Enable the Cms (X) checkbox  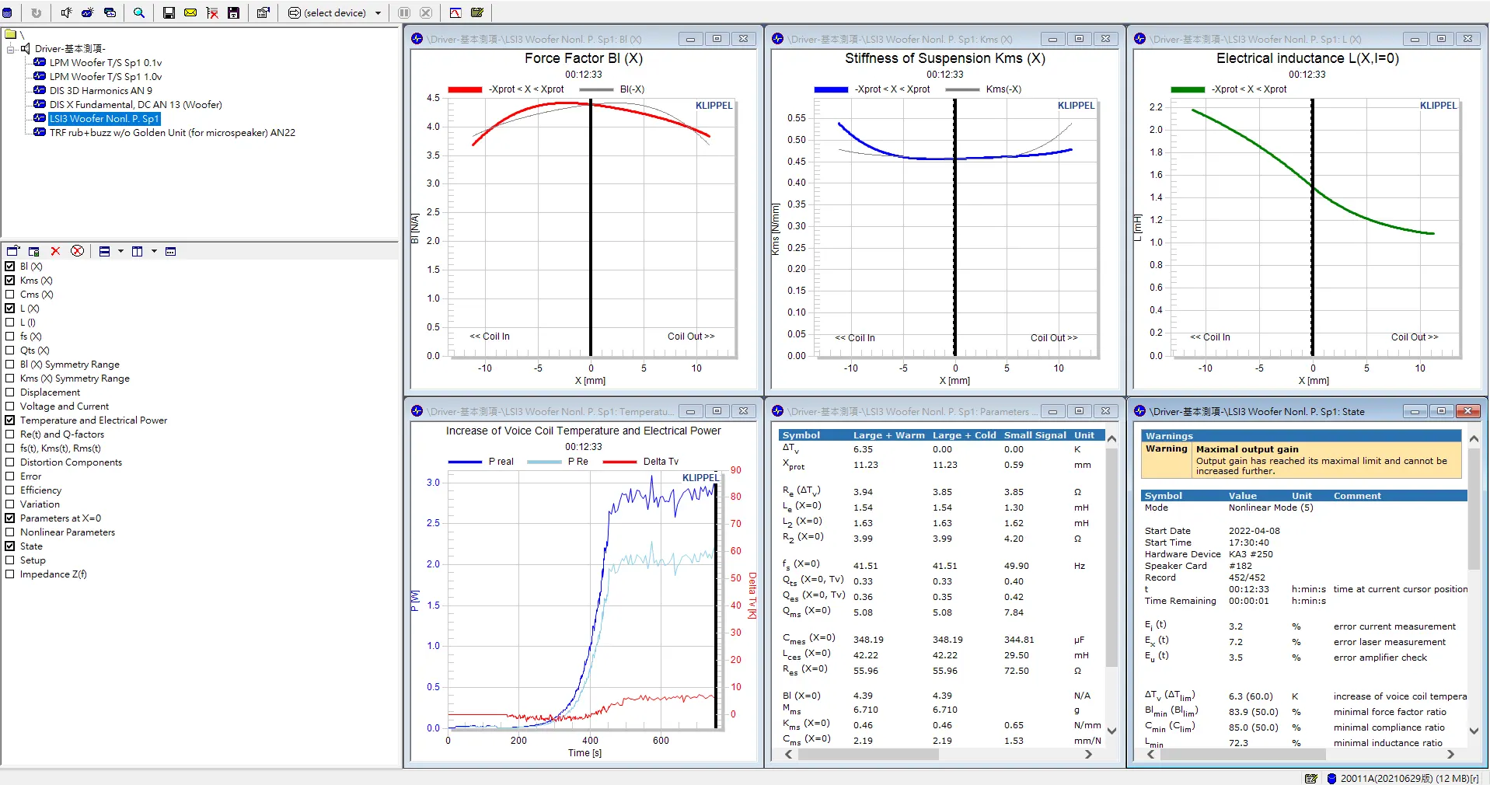[x=10, y=295]
